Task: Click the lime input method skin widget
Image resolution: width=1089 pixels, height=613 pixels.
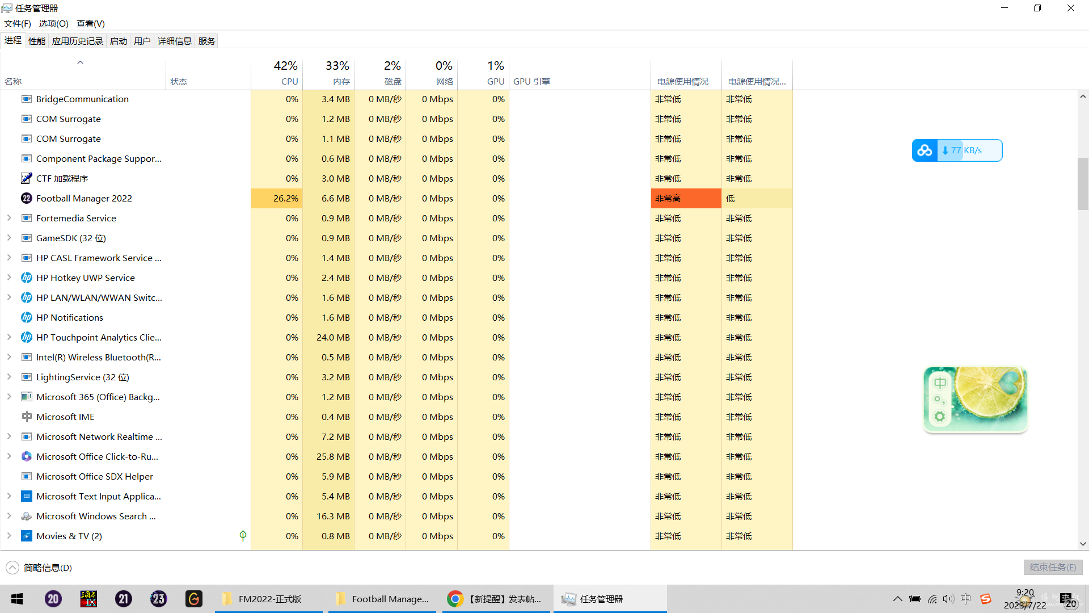Action: coord(975,399)
